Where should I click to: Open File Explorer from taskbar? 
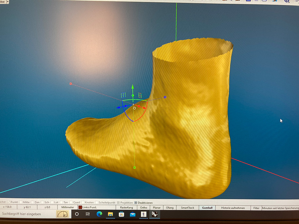tap(110, 214)
